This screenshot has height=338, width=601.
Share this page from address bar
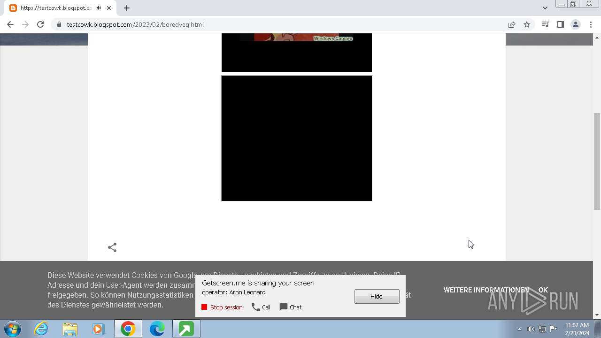tap(512, 24)
